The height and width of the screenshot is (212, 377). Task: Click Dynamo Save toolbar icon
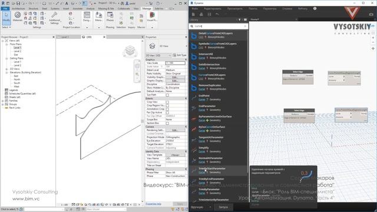(210, 14)
